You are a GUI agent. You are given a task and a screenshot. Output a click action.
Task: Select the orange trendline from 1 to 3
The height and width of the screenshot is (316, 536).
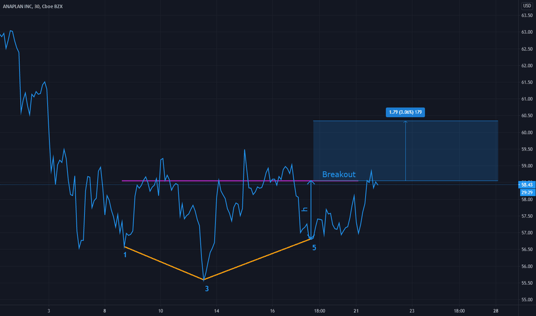164,263
